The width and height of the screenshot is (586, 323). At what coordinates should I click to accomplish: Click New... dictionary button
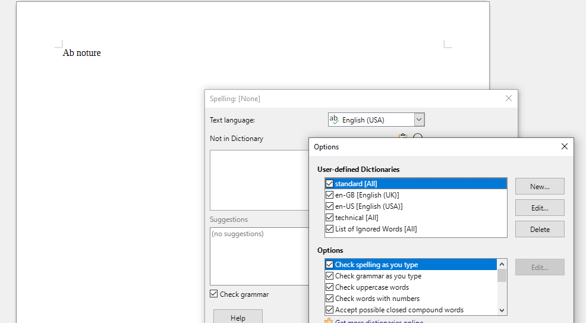[540, 186]
